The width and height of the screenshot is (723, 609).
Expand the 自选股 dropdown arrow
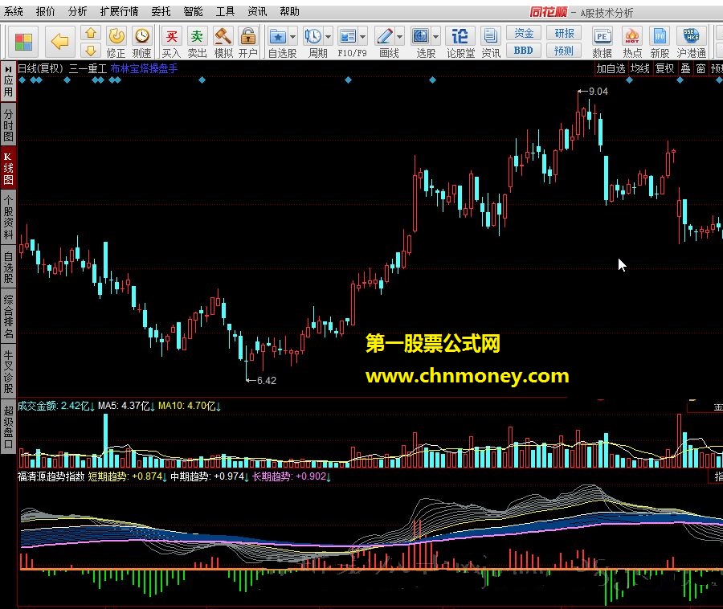(292, 36)
